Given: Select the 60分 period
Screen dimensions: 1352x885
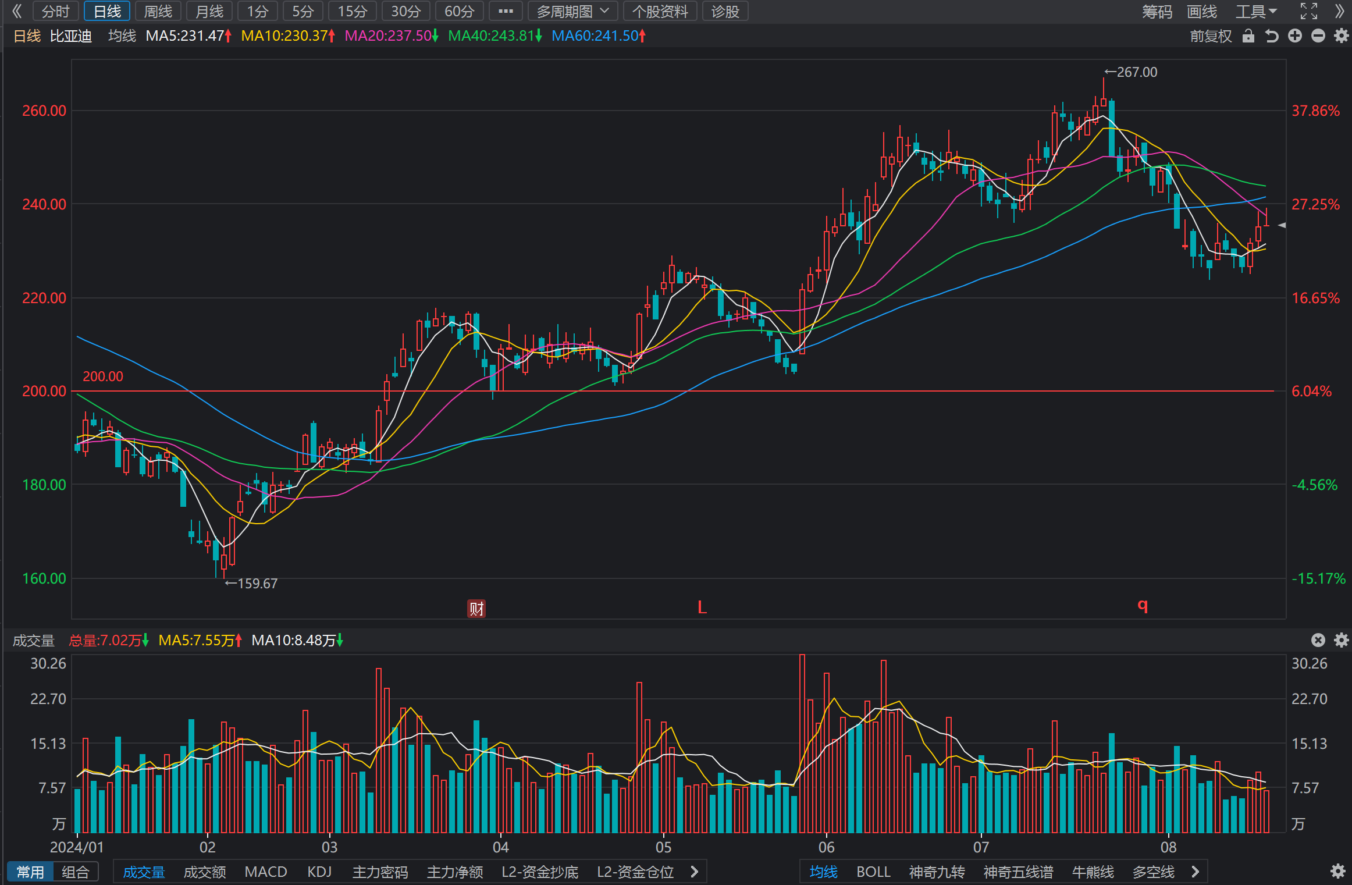Looking at the screenshot, I should [460, 11].
